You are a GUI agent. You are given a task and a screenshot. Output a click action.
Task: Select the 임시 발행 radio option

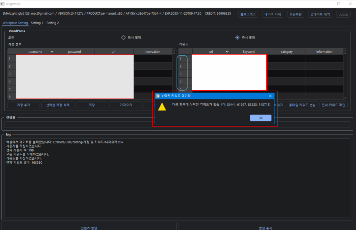coord(123,38)
